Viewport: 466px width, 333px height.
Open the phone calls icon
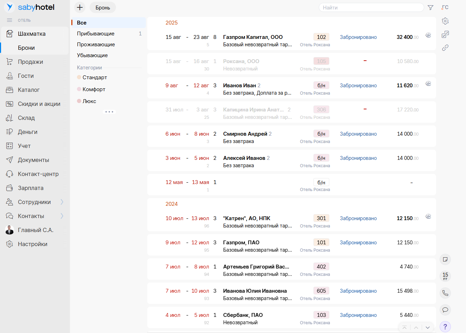[x=445, y=293]
